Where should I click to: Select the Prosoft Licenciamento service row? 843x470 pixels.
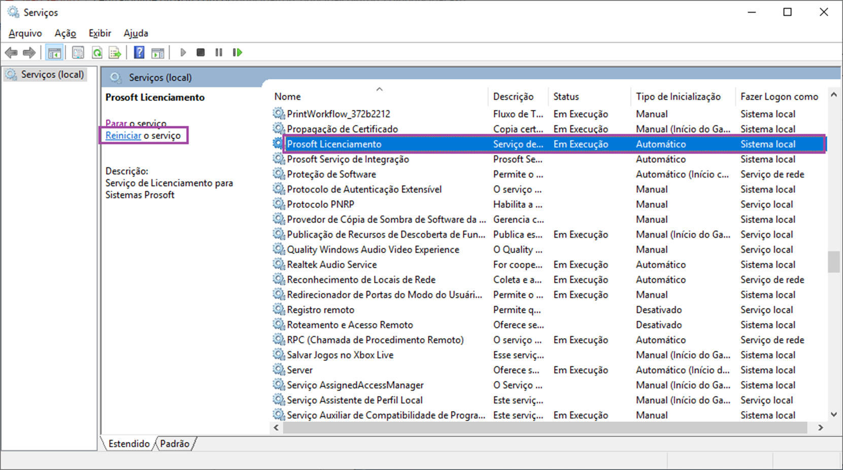click(550, 144)
